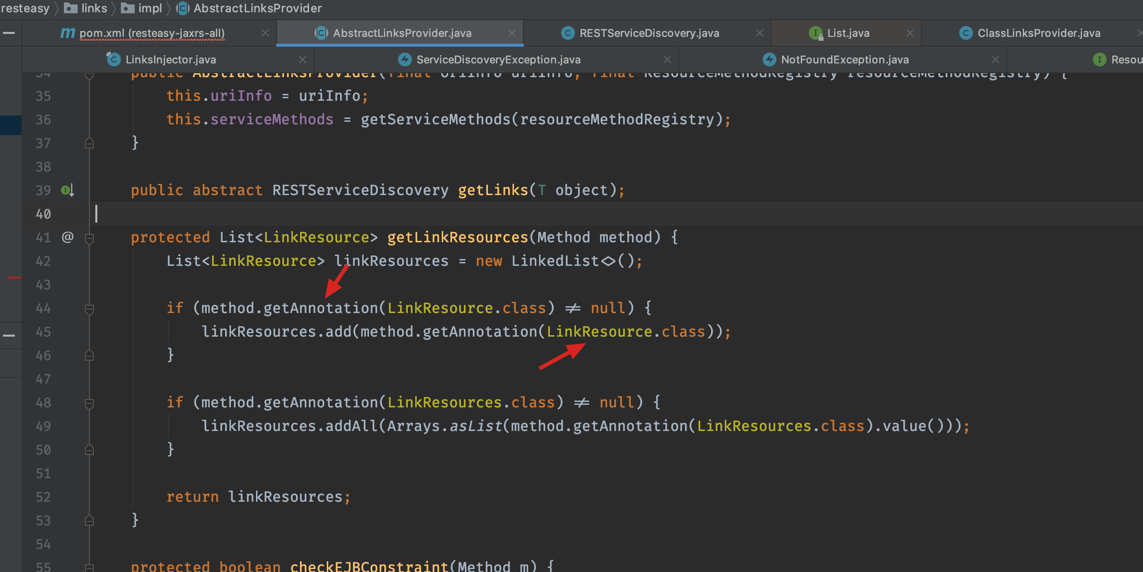Click the @ annotation gutter icon on line 41
This screenshot has width=1143, height=572.
(67, 237)
